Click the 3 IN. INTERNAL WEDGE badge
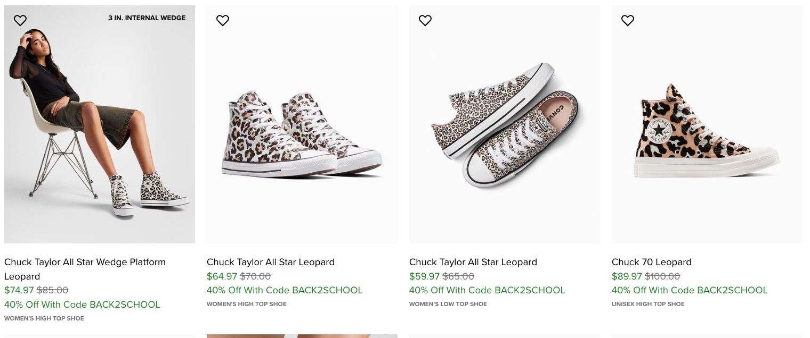 pyautogui.click(x=147, y=18)
